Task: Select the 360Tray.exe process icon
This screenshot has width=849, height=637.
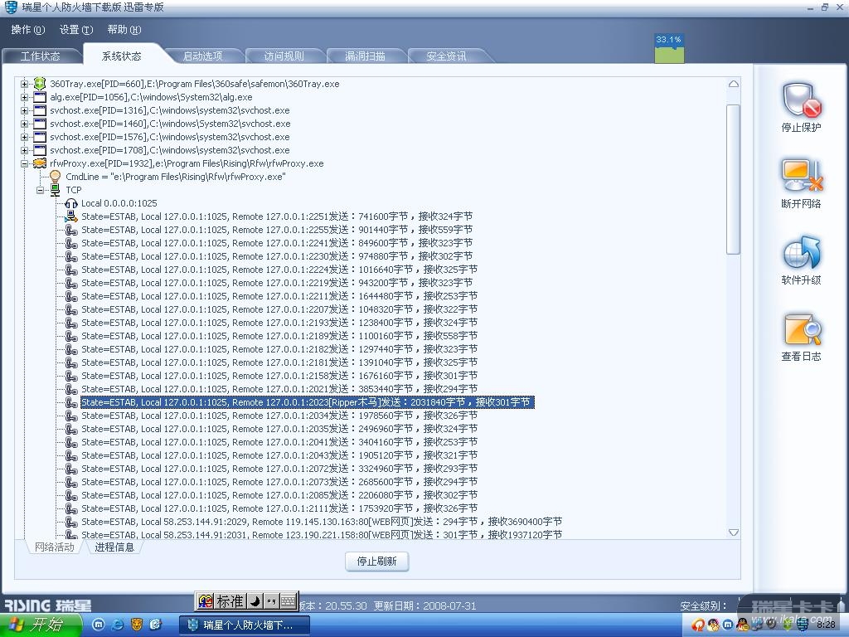Action: tap(40, 84)
